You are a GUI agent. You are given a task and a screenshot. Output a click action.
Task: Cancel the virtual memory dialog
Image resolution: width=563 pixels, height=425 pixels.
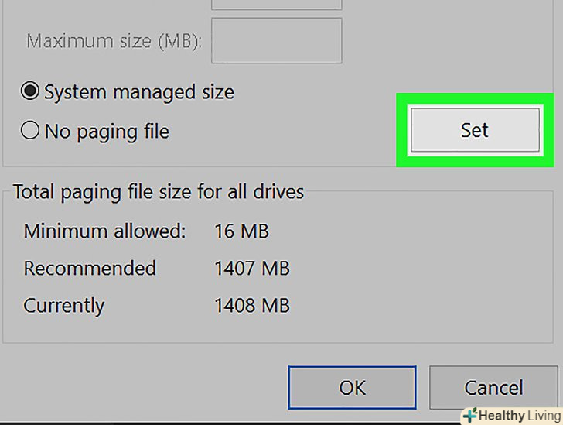coord(493,387)
